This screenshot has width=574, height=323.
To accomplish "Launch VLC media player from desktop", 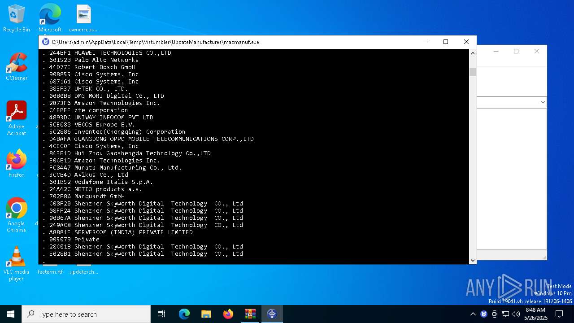I will point(17,263).
